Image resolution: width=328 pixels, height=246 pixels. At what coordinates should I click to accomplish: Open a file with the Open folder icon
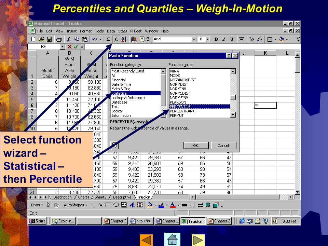coord(41,39)
